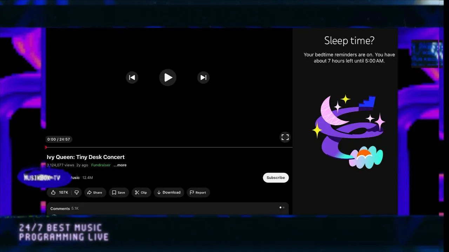
Task: Click the video progress bar
Action: [x=169, y=147]
